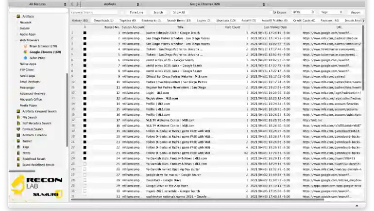Click the Redefined Result icon
This screenshot has height=211, width=374.
point(18,158)
